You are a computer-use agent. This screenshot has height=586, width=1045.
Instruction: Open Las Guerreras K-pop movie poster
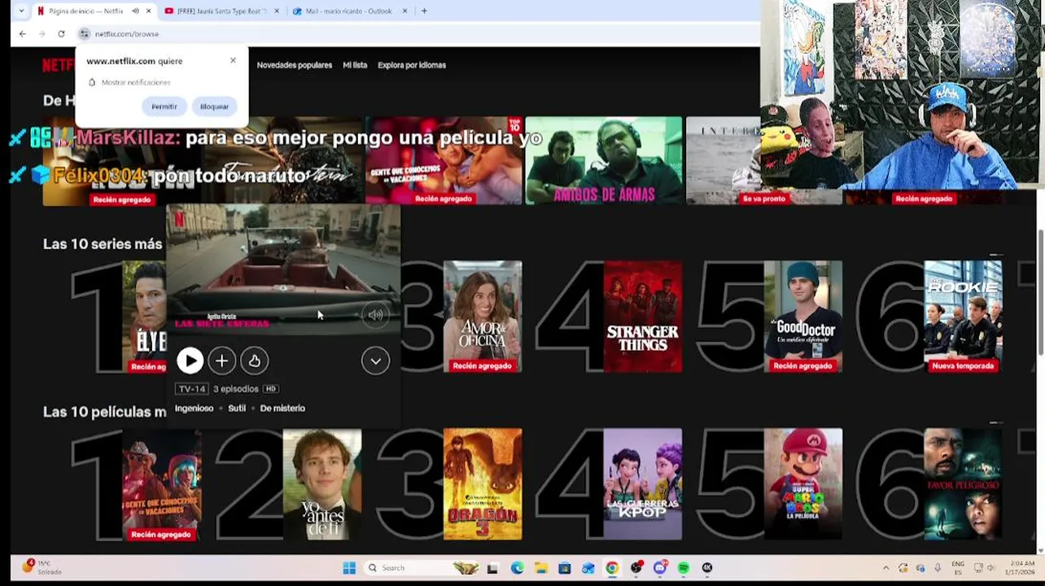643,484
